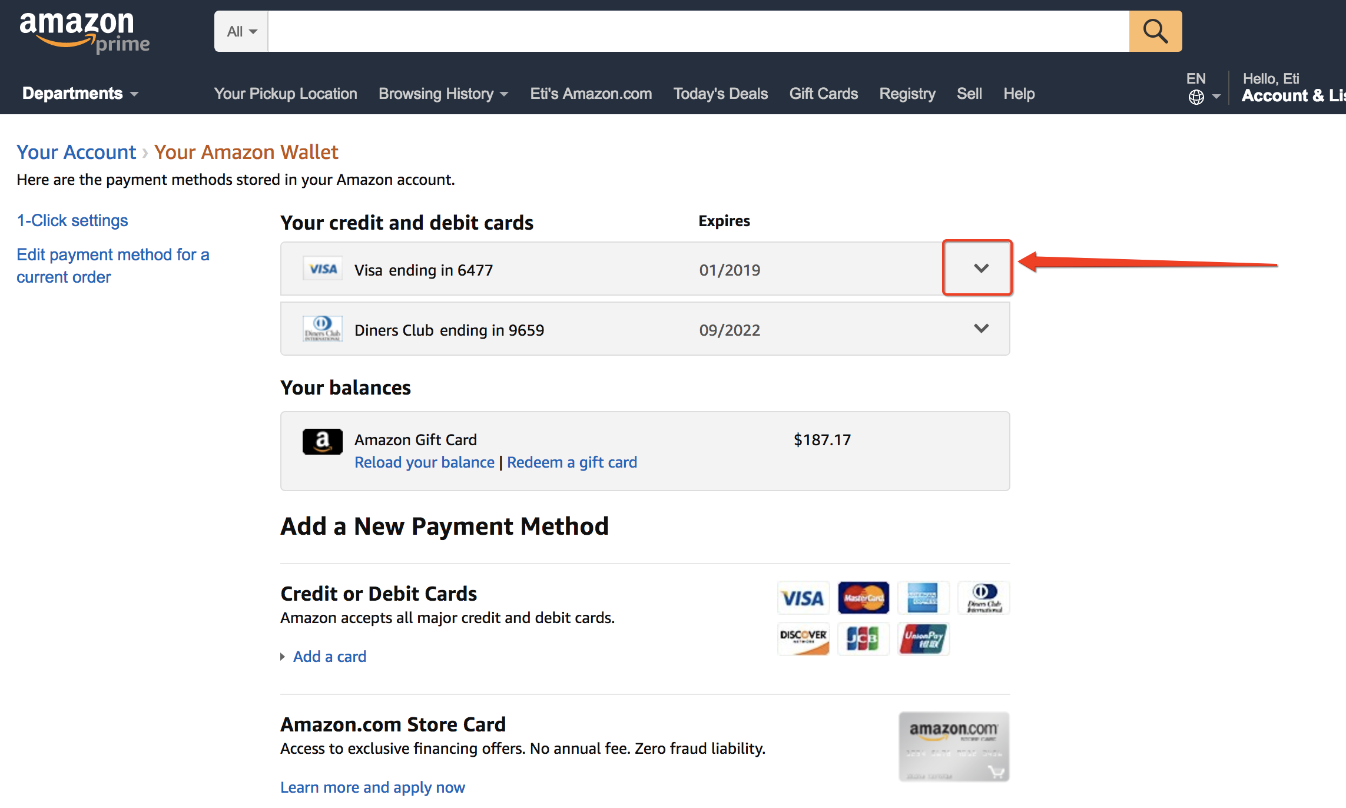Open the Account & Lists menu
1346x808 pixels.
(x=1294, y=88)
